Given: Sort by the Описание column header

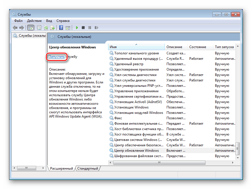Looking at the screenshot, I should (176, 47).
